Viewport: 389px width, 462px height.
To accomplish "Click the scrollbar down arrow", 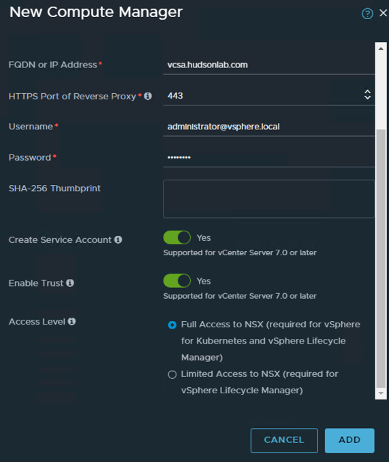I will (x=381, y=393).
